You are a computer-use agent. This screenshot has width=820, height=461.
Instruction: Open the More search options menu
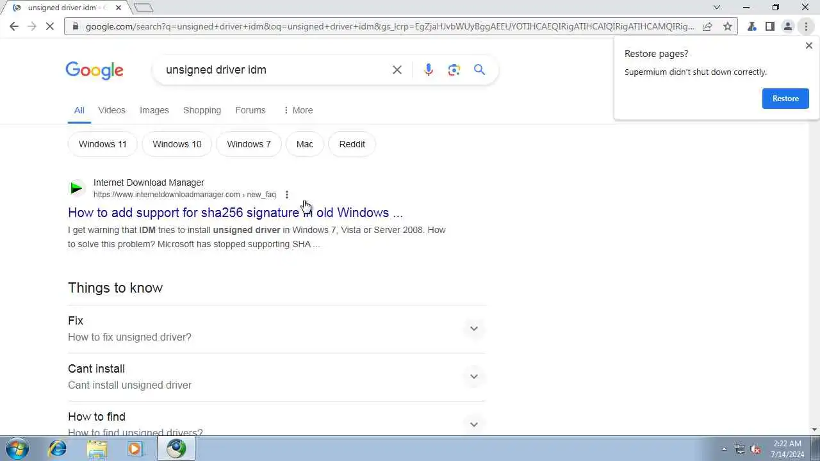tap(298, 110)
